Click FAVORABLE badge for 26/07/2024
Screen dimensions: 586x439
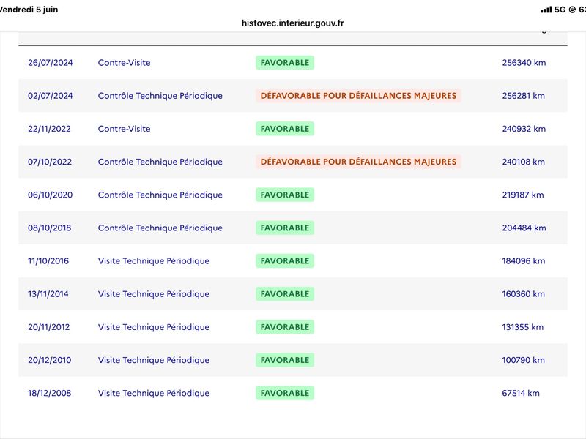[x=285, y=63]
